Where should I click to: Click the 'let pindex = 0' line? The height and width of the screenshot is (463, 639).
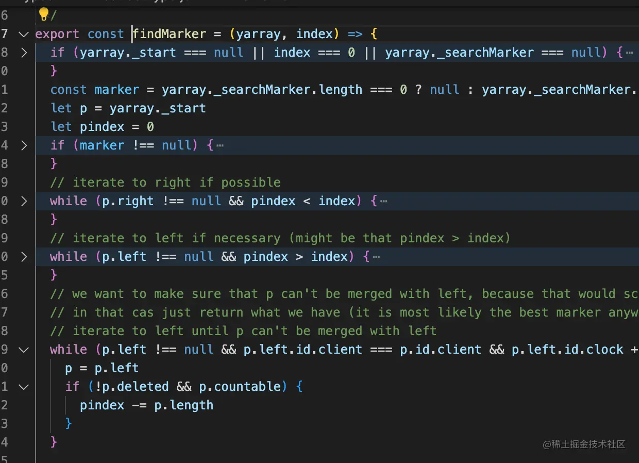[102, 127]
